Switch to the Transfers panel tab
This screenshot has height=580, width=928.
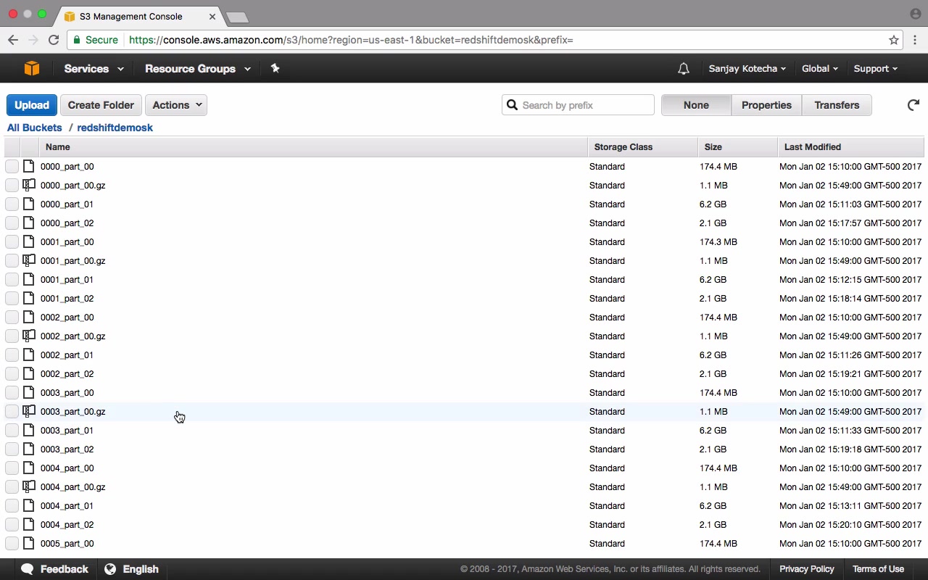pyautogui.click(x=837, y=105)
